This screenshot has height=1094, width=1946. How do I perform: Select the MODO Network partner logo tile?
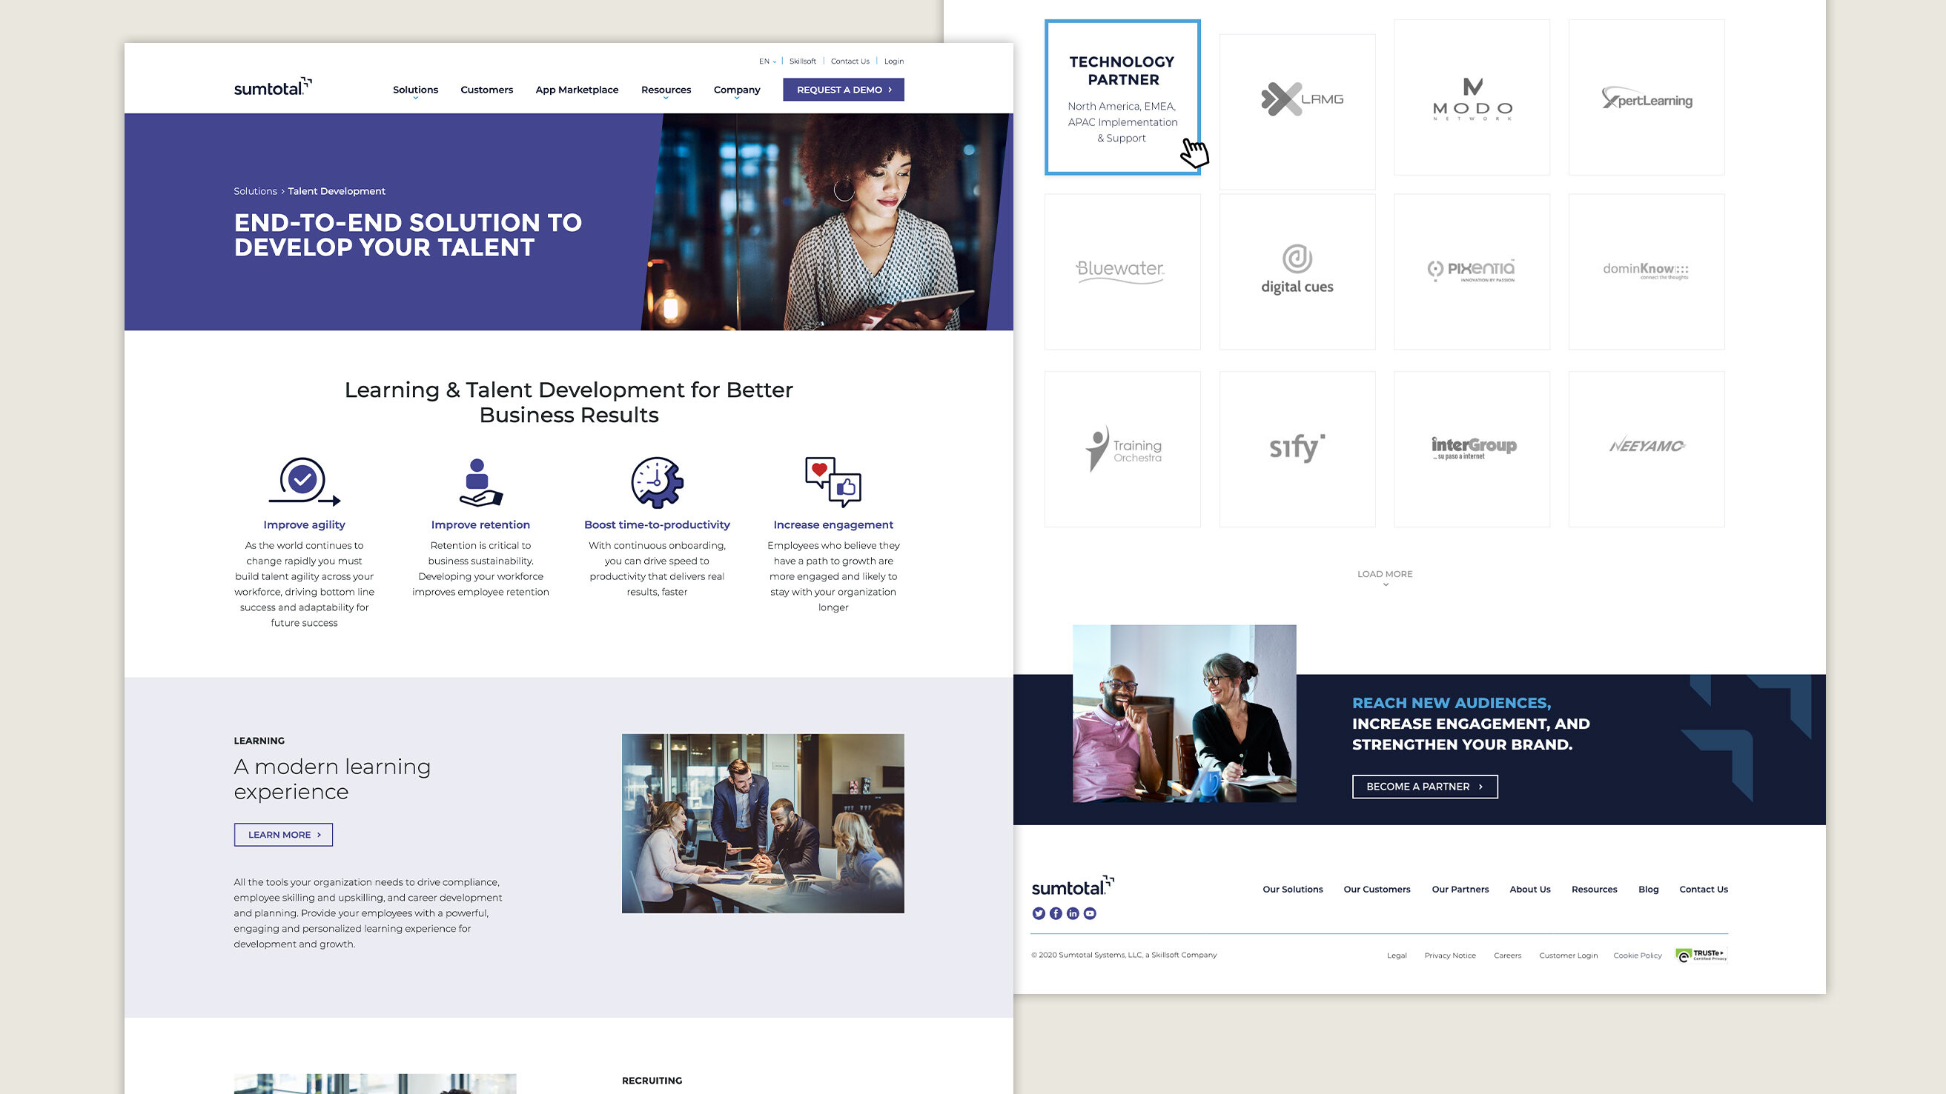(x=1472, y=97)
